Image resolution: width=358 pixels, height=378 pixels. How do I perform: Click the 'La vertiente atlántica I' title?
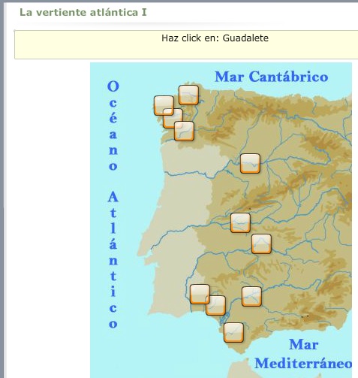83,12
